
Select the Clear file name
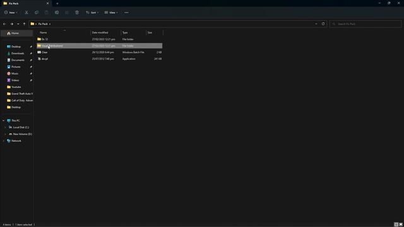45,52
